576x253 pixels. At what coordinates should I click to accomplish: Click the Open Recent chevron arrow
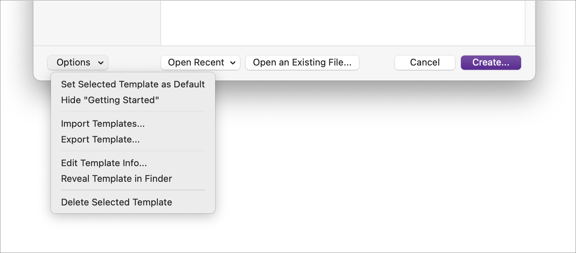pos(233,63)
